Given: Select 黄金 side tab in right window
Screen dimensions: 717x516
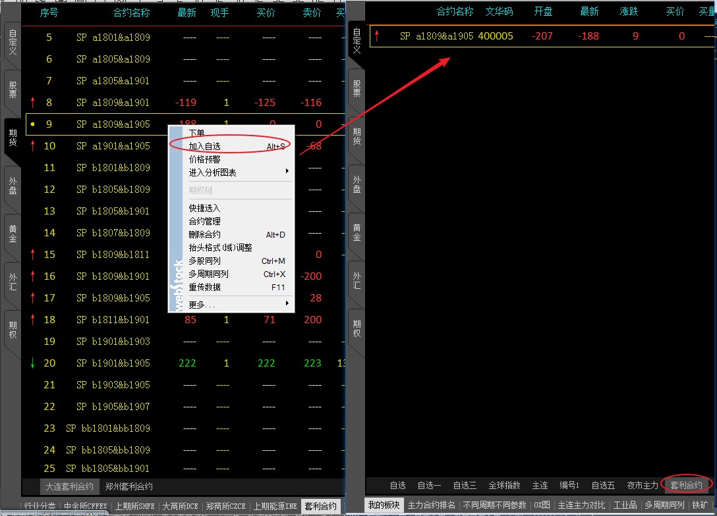Looking at the screenshot, I should (x=357, y=232).
